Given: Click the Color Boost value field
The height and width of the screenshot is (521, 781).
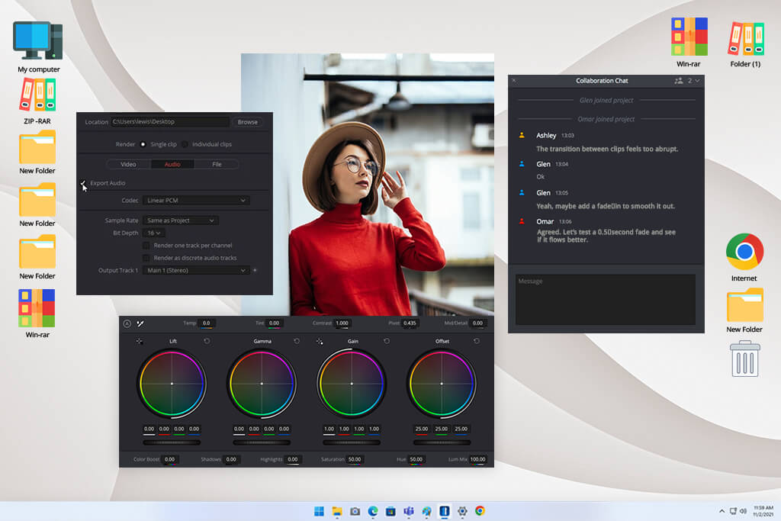Looking at the screenshot, I should (170, 459).
